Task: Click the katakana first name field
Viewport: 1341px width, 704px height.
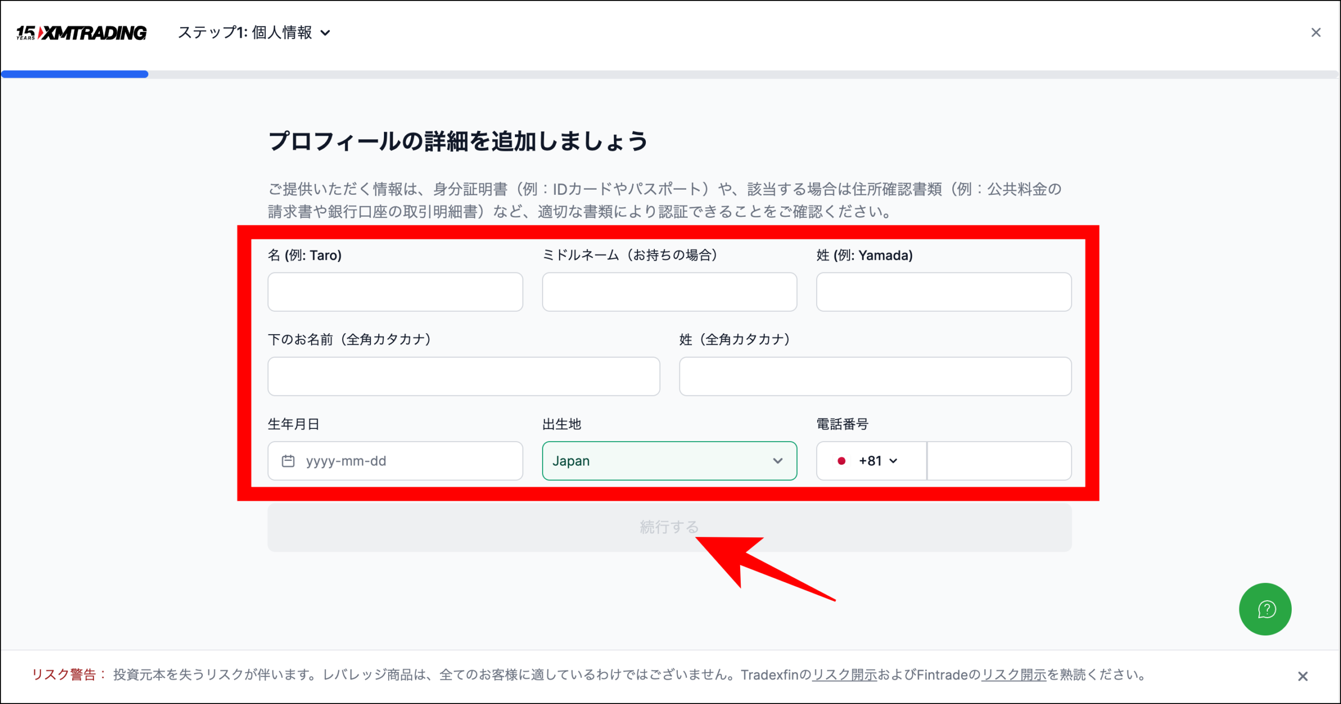Action: click(x=464, y=376)
